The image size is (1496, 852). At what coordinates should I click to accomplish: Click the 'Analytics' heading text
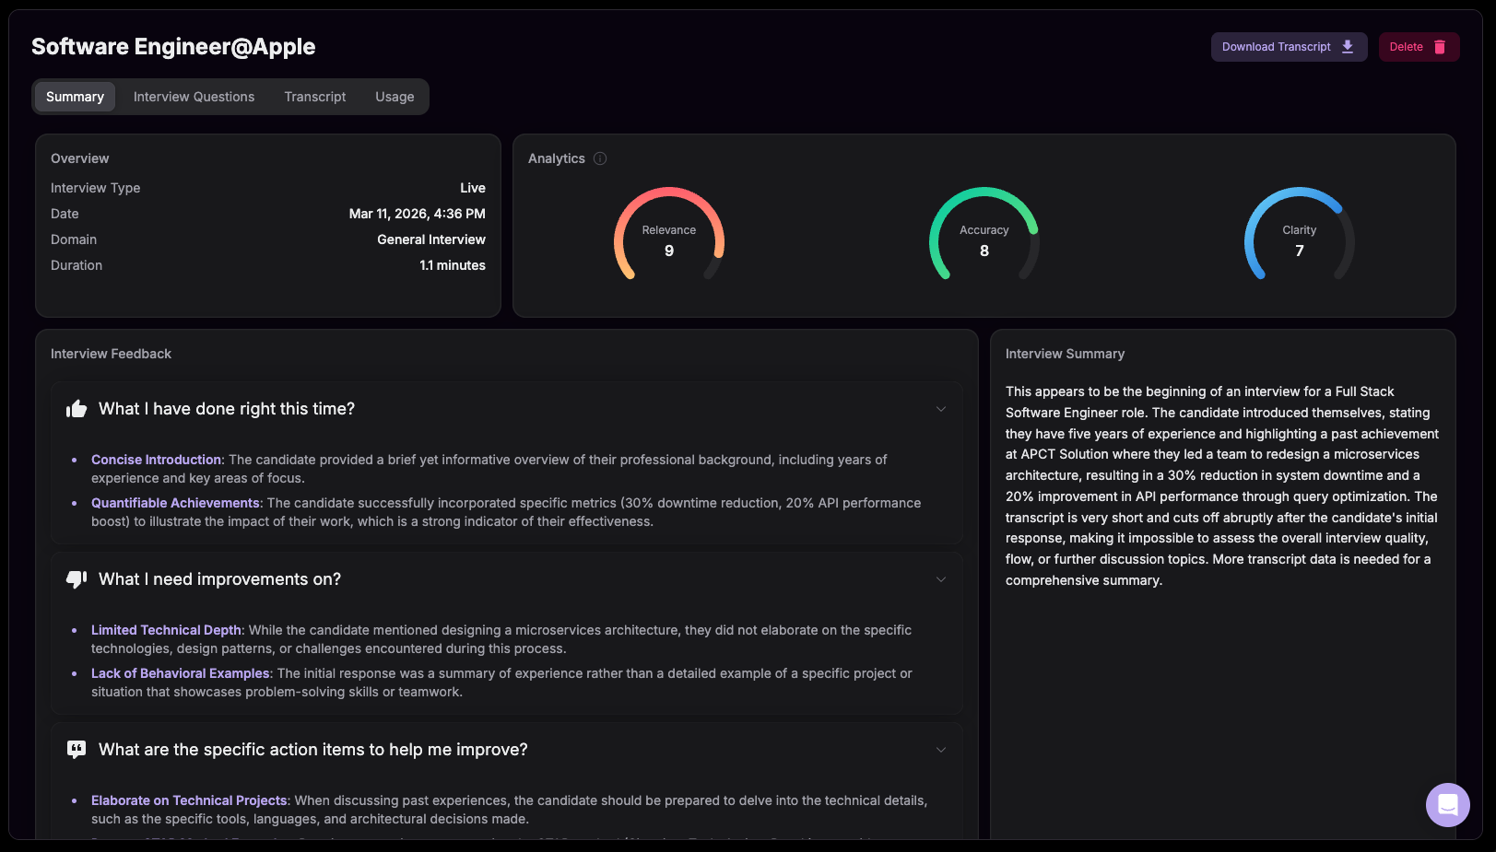[x=557, y=158]
